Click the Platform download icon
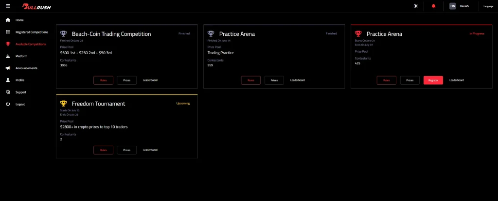The width and height of the screenshot is (498, 201). pyautogui.click(x=8, y=56)
